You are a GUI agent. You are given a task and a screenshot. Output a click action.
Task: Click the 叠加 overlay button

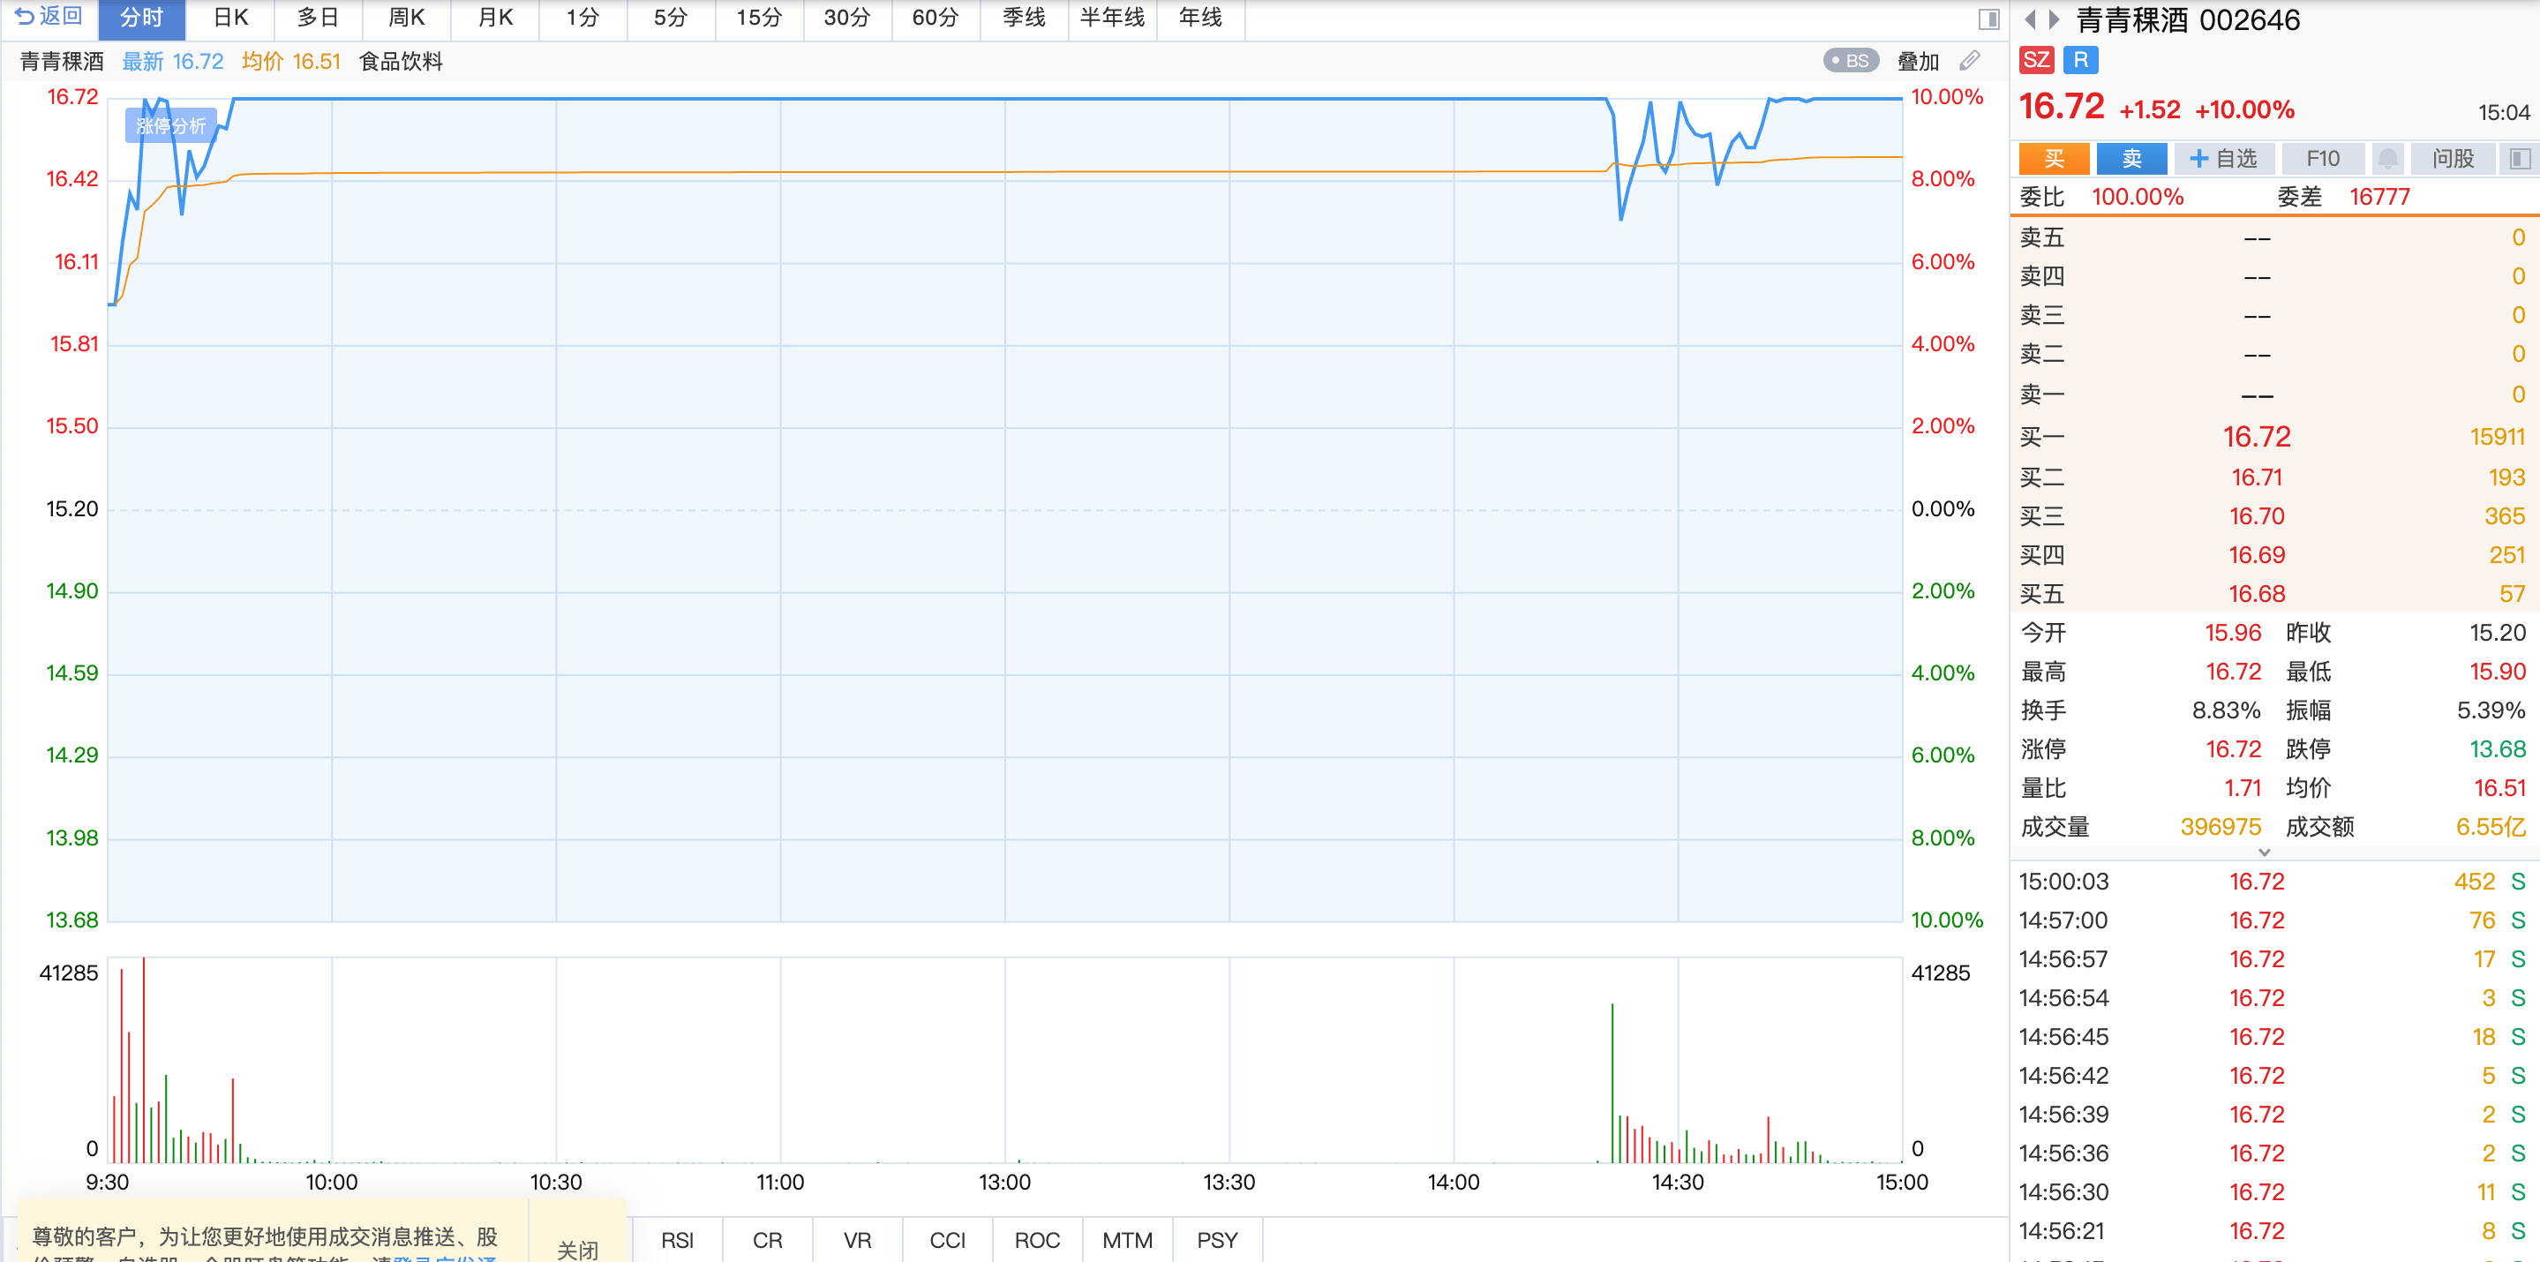point(1918,61)
